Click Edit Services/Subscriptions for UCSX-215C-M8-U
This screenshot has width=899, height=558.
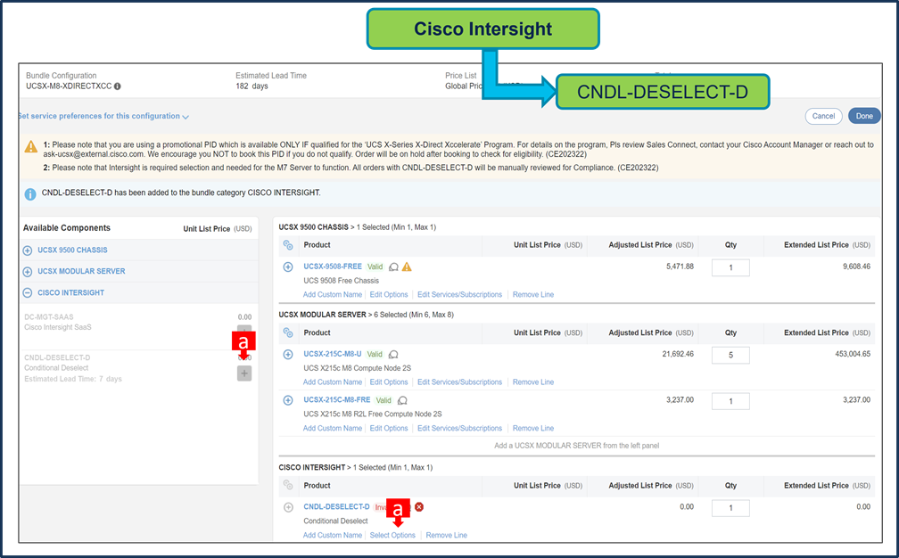(x=460, y=382)
